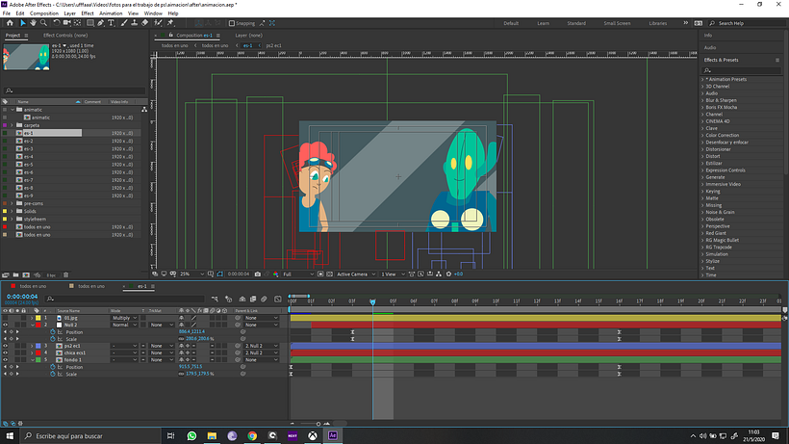Click the Interpret Footage icon in Project panel
Viewport: 789px width, 444px height.
(6, 275)
